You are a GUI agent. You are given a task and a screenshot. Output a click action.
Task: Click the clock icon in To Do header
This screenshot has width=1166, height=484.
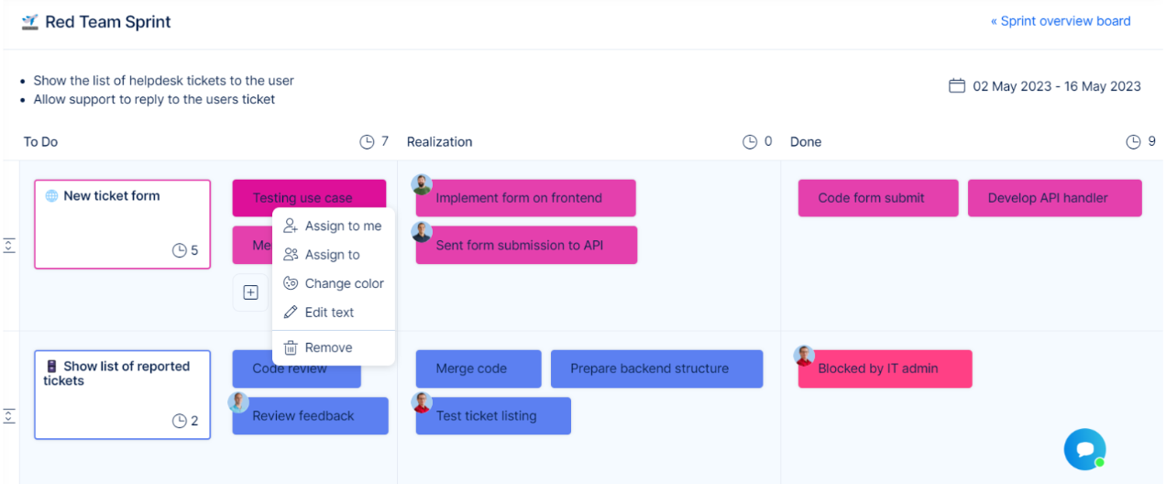pyautogui.click(x=367, y=141)
